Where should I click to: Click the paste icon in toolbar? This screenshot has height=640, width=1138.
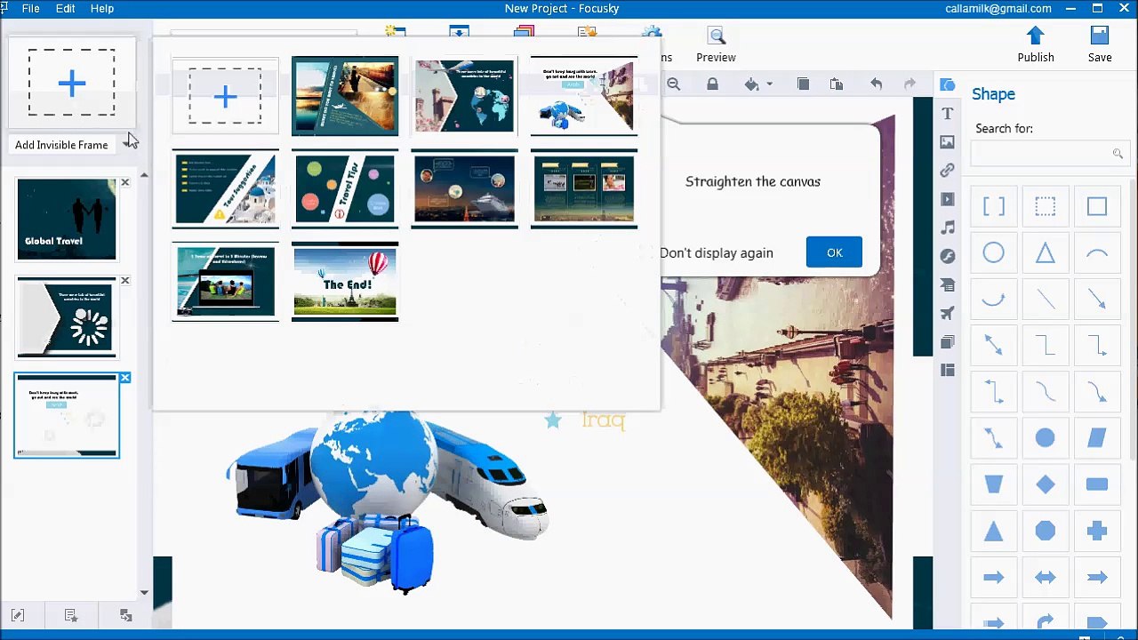click(837, 84)
